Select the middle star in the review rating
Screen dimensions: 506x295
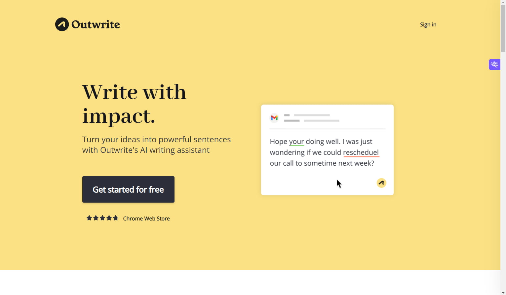[x=102, y=218]
